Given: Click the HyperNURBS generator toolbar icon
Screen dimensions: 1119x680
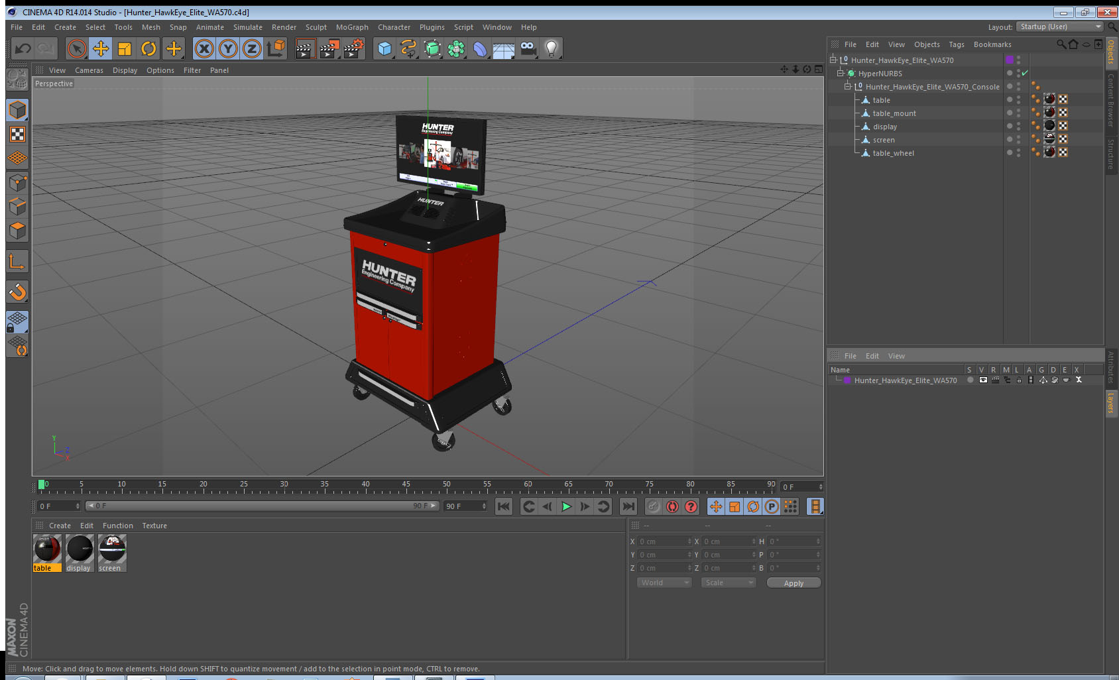Looking at the screenshot, I should click(x=432, y=48).
